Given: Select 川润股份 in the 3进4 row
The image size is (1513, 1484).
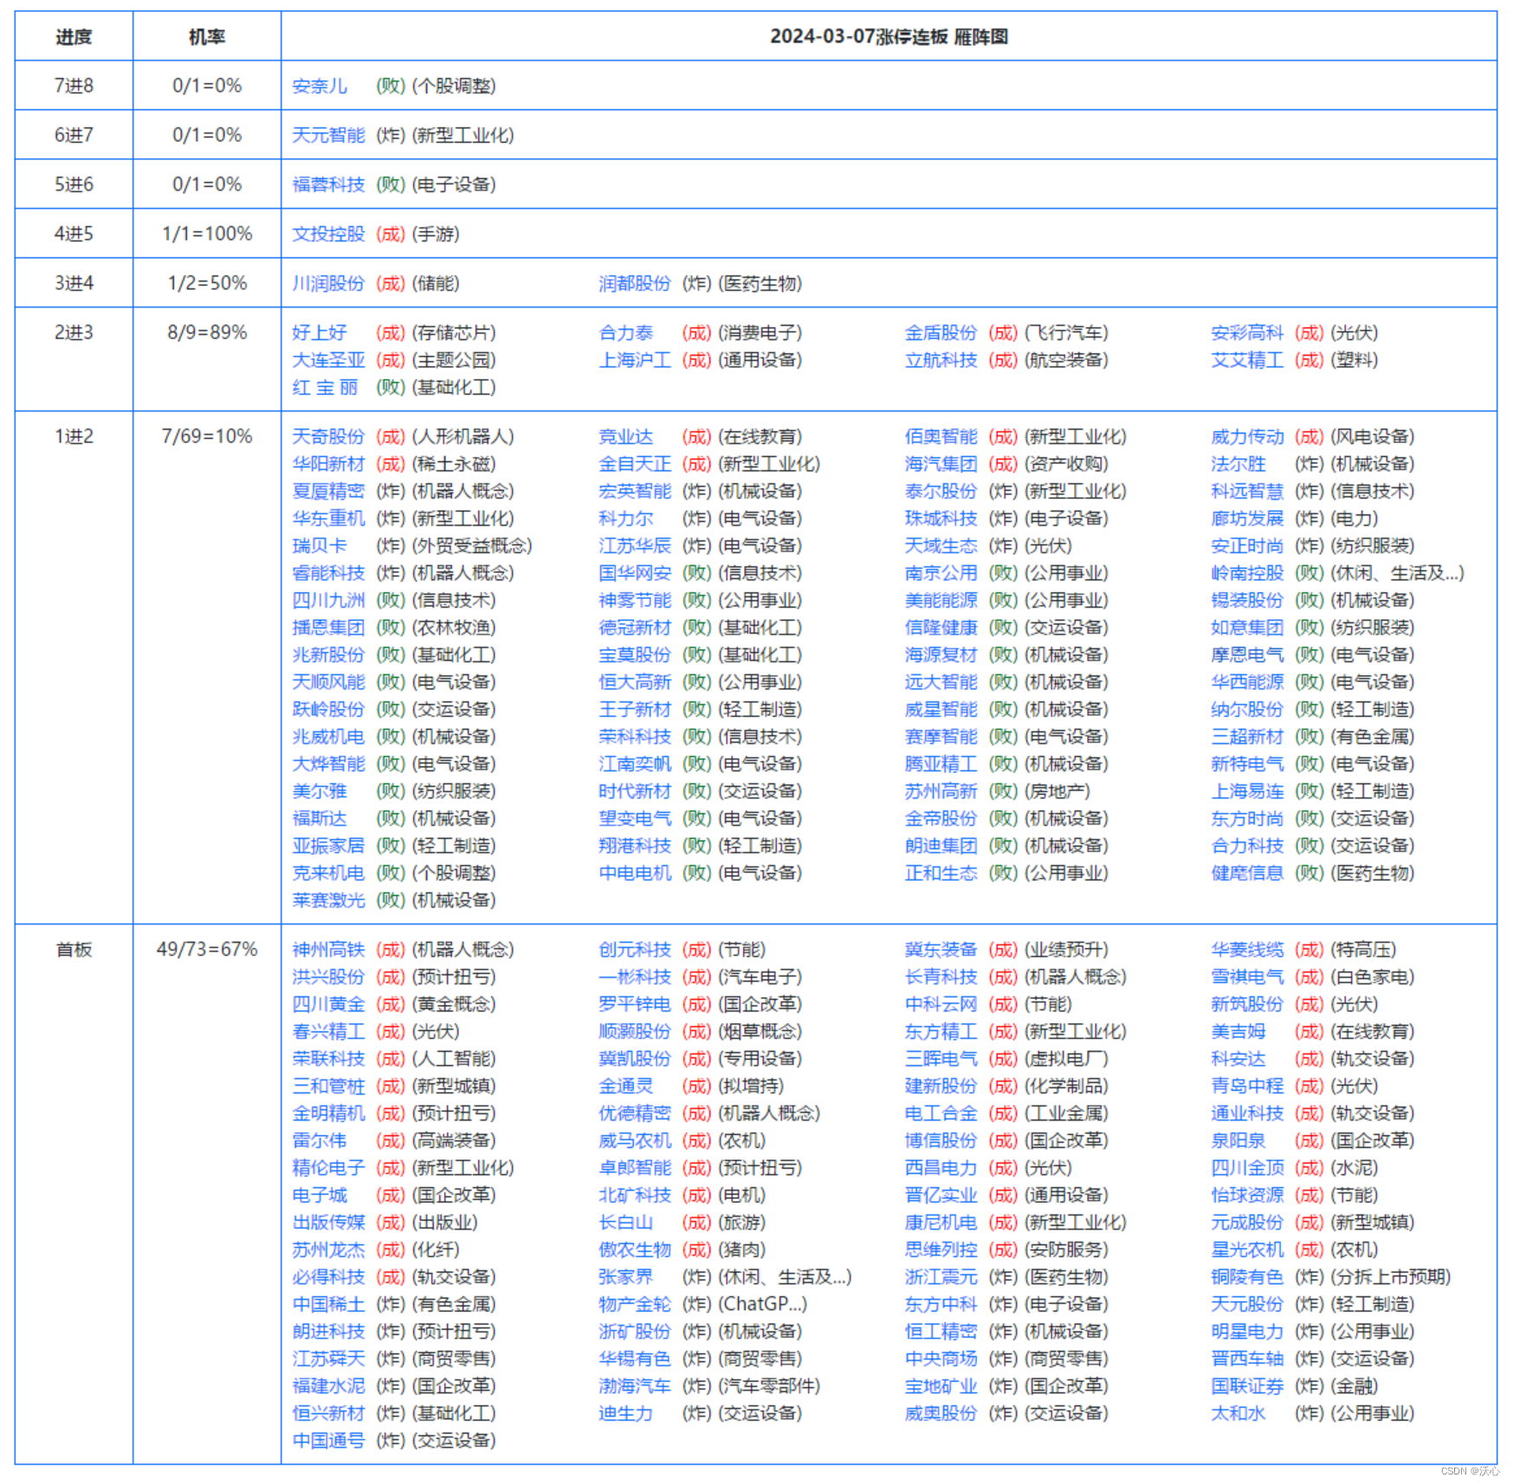Looking at the screenshot, I should (x=328, y=283).
